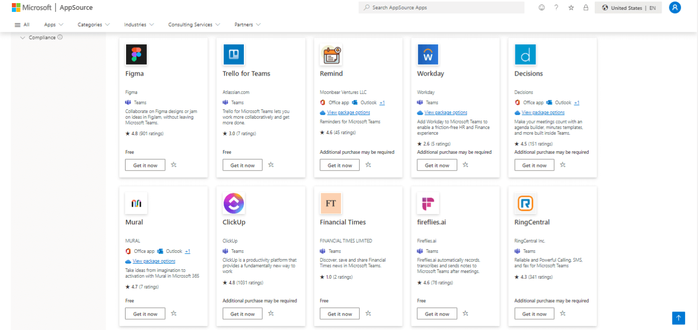Screen dimensions: 698x330
Task: Click the feedback smiley icon in header
Action: coord(542,8)
